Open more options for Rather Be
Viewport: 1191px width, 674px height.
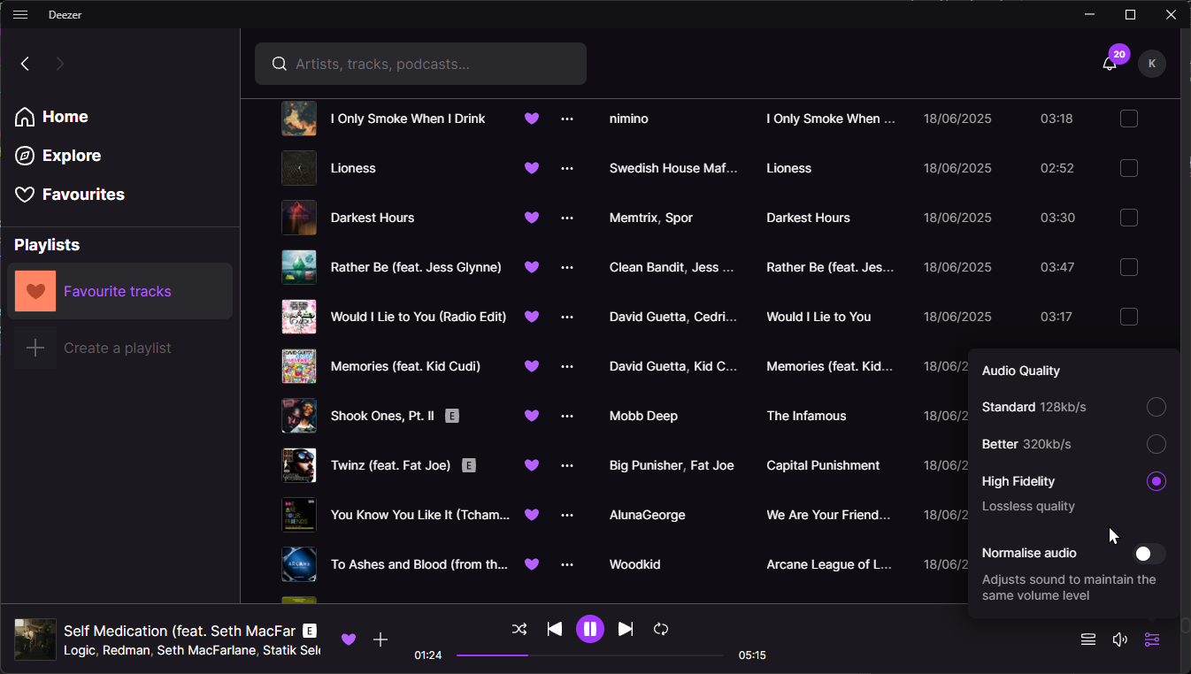coord(567,267)
